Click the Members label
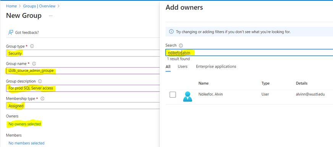Screen dimensions: 333x147 click(x=14, y=135)
